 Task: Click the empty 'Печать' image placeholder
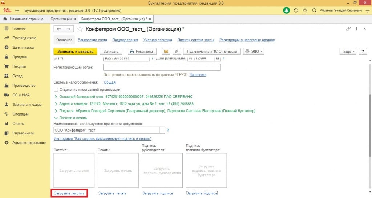pos(118,170)
